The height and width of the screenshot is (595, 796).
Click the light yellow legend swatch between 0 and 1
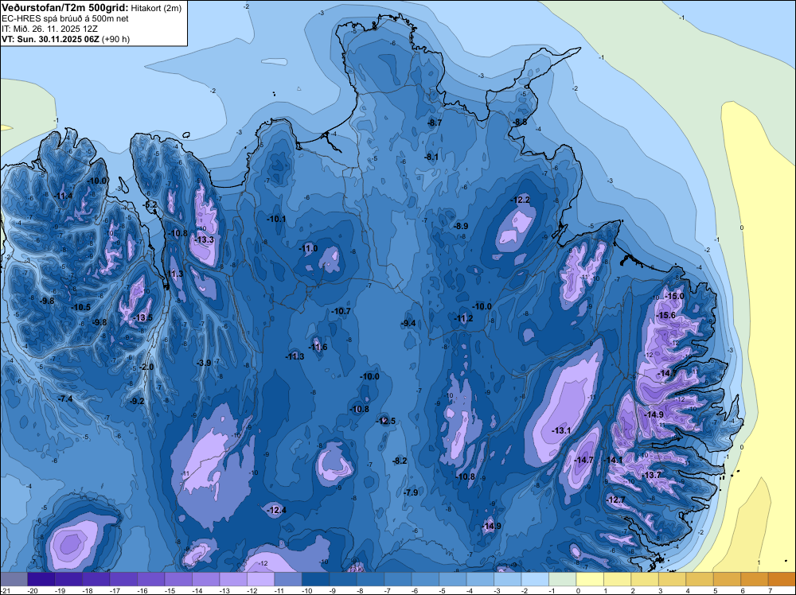click(x=589, y=579)
